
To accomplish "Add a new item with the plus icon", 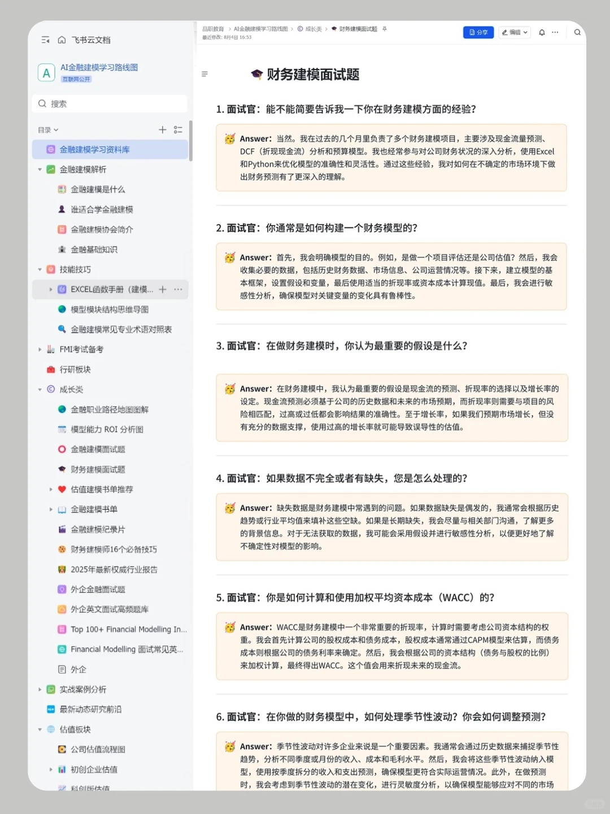I will [162, 129].
